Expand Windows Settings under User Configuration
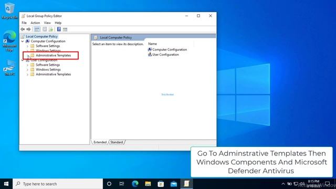336x189 pixels. point(27,70)
